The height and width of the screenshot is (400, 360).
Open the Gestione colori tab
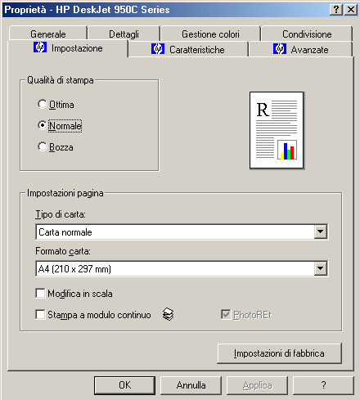(x=210, y=34)
